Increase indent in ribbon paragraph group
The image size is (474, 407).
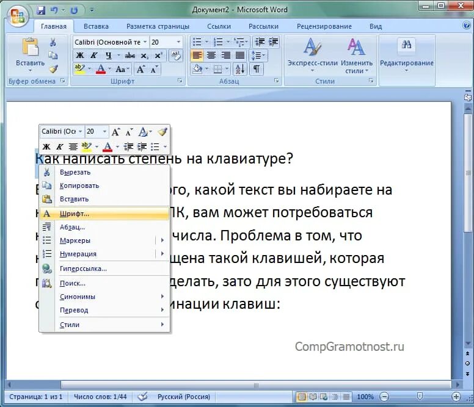click(x=274, y=41)
